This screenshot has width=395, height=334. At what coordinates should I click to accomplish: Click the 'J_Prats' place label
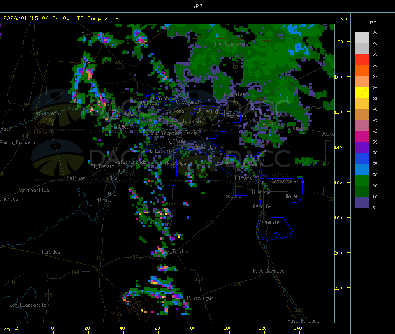tap(243, 178)
